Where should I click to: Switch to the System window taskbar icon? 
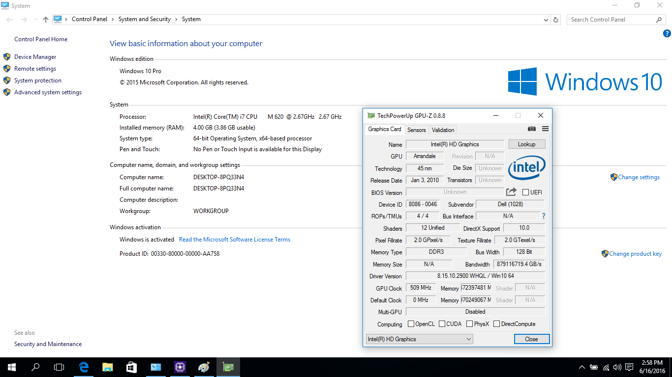155,367
